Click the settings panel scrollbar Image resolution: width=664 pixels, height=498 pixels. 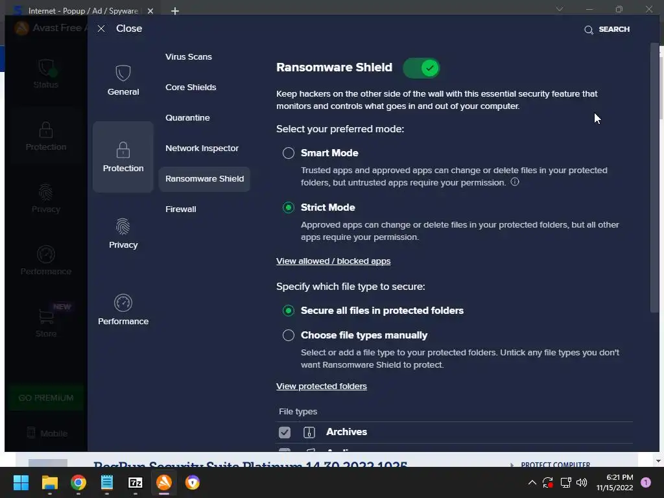[x=654, y=178]
